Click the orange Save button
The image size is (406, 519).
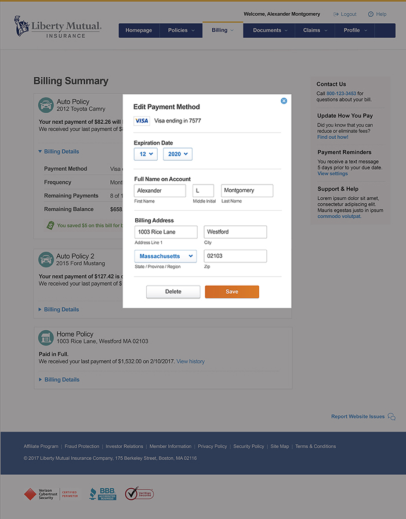coord(232,291)
